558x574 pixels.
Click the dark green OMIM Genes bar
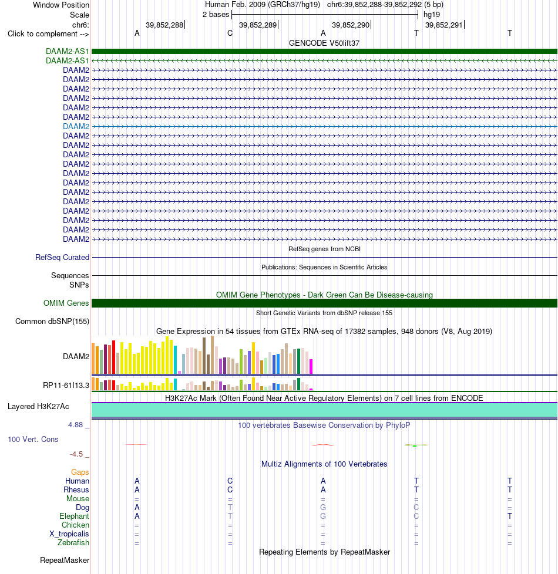(x=324, y=303)
